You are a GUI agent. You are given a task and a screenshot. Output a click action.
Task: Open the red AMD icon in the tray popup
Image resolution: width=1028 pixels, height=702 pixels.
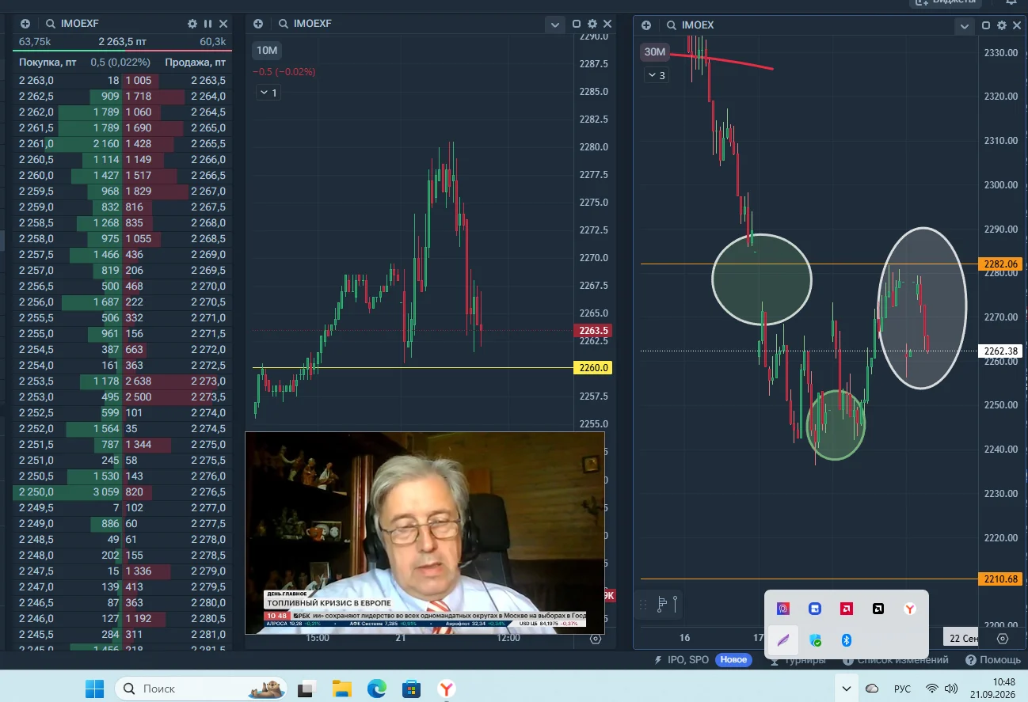pyautogui.click(x=847, y=609)
